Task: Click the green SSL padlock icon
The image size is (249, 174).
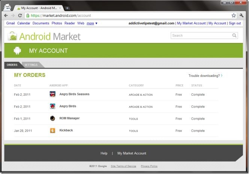Action: 28,15
